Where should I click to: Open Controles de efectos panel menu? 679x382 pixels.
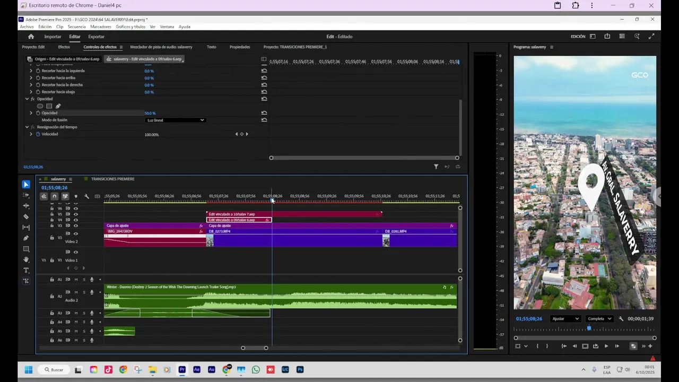[x=121, y=47]
